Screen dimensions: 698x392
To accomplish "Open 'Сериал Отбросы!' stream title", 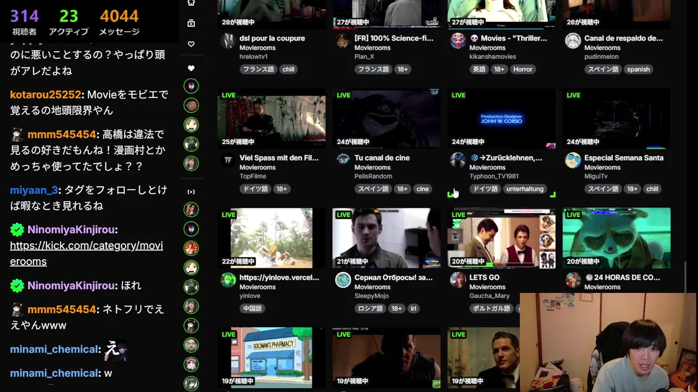I will pyautogui.click(x=393, y=277).
